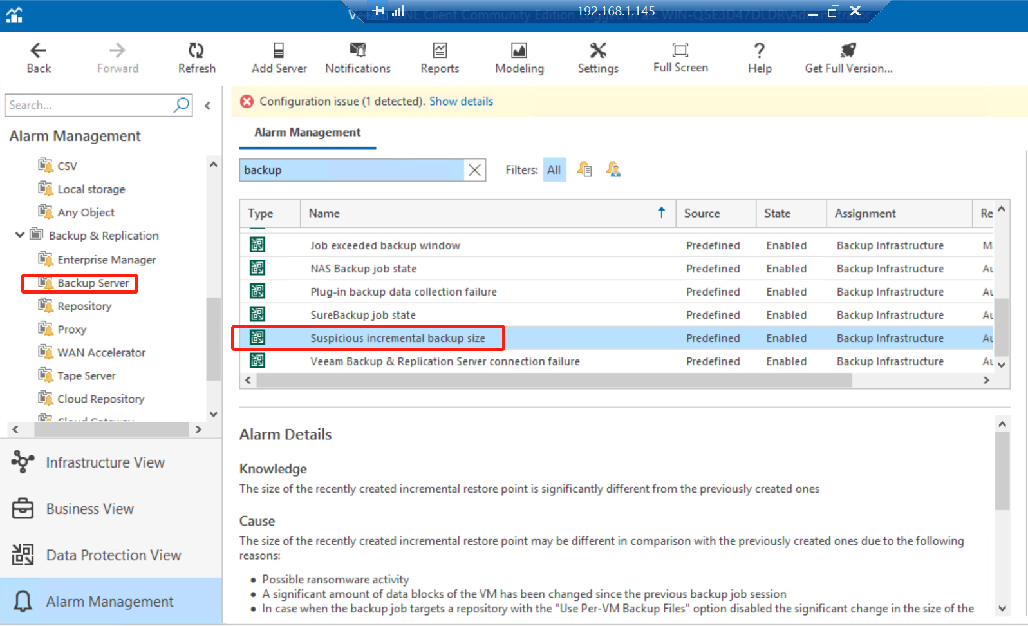Click the remote session signal strength icon
The height and width of the screenshot is (626, 1028).
[x=398, y=10]
